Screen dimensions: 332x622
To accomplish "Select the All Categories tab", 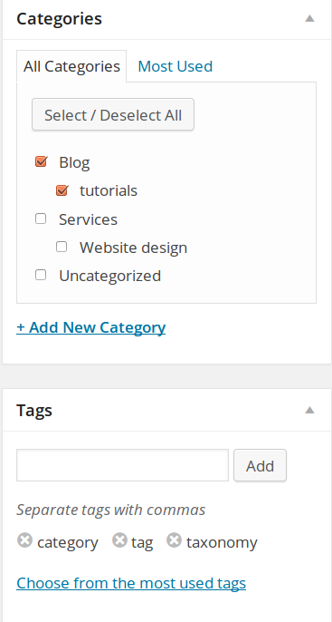I will click(x=71, y=66).
